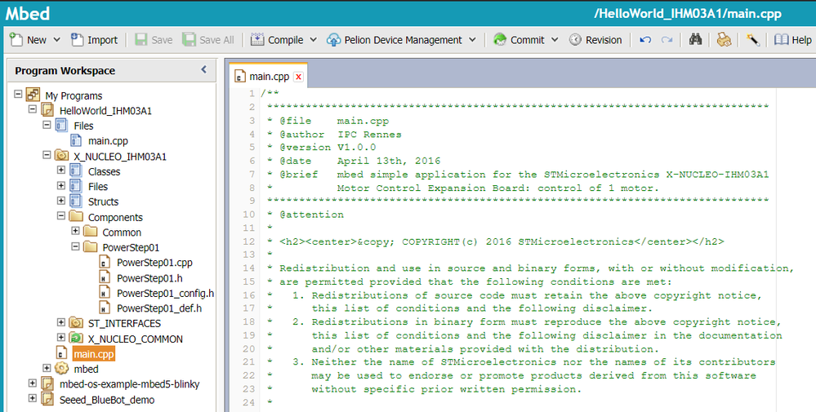Click the Mbed logo in header

pos(28,13)
